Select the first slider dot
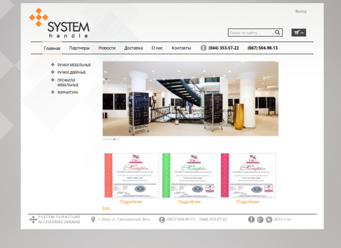The width and height of the screenshot is (341, 248). click(x=104, y=139)
